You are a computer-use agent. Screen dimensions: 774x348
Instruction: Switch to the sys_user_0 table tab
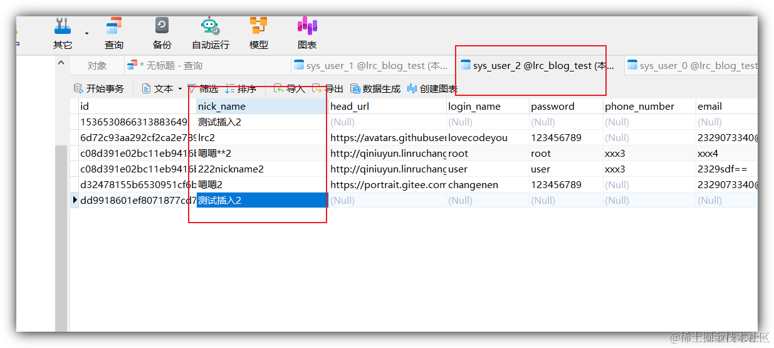click(692, 65)
